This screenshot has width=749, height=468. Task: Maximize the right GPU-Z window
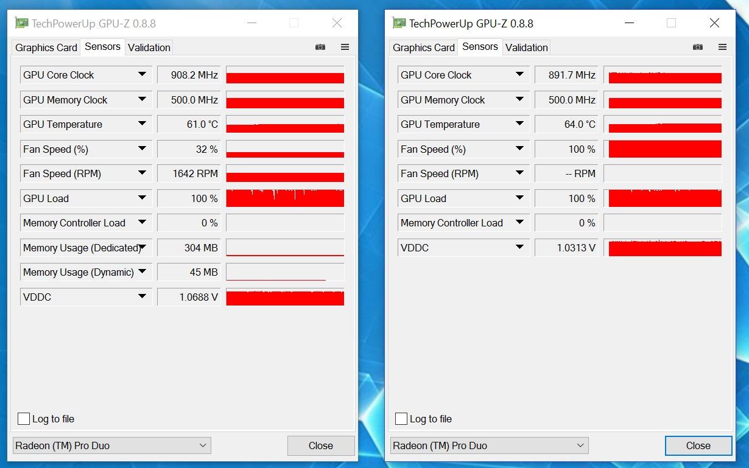671,23
